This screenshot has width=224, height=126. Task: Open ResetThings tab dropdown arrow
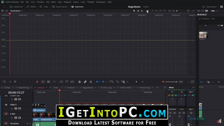pos(31,88)
